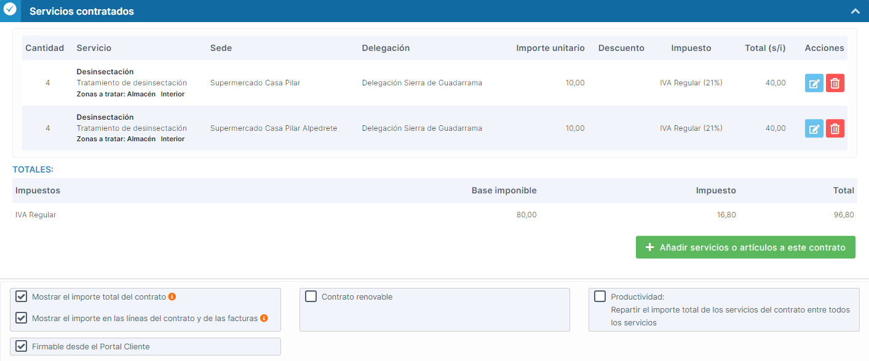
Task: Click the Servicio column header
Action: pos(93,48)
